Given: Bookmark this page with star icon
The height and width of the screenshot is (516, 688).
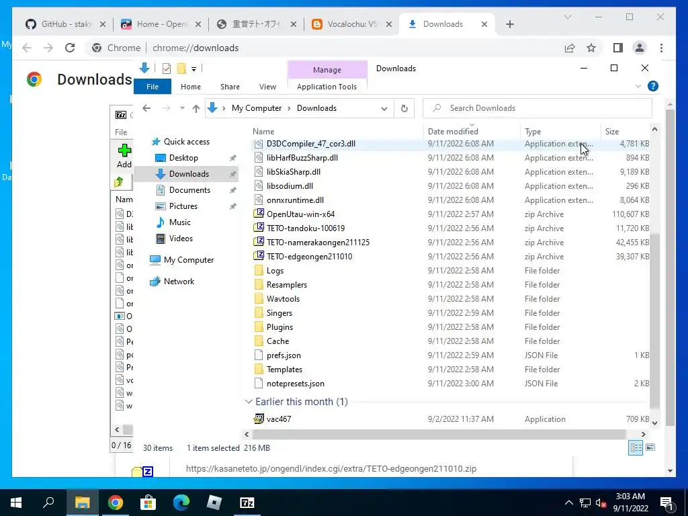Looking at the screenshot, I should [591, 48].
